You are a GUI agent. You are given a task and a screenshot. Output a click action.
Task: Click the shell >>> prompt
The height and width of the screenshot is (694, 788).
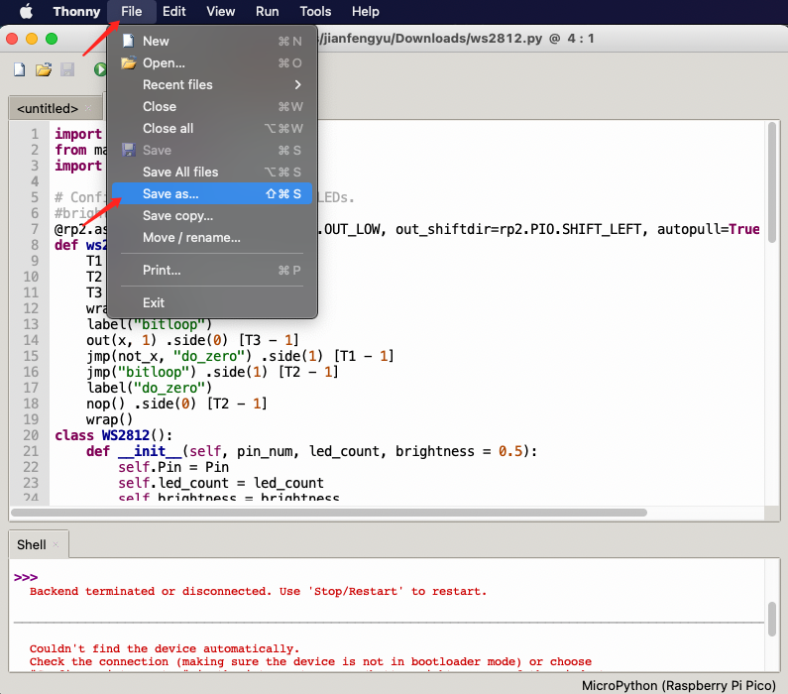pos(26,577)
